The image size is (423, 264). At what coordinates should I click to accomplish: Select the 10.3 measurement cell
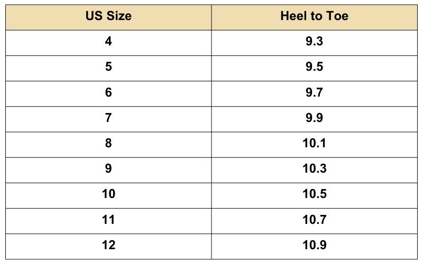314,168
